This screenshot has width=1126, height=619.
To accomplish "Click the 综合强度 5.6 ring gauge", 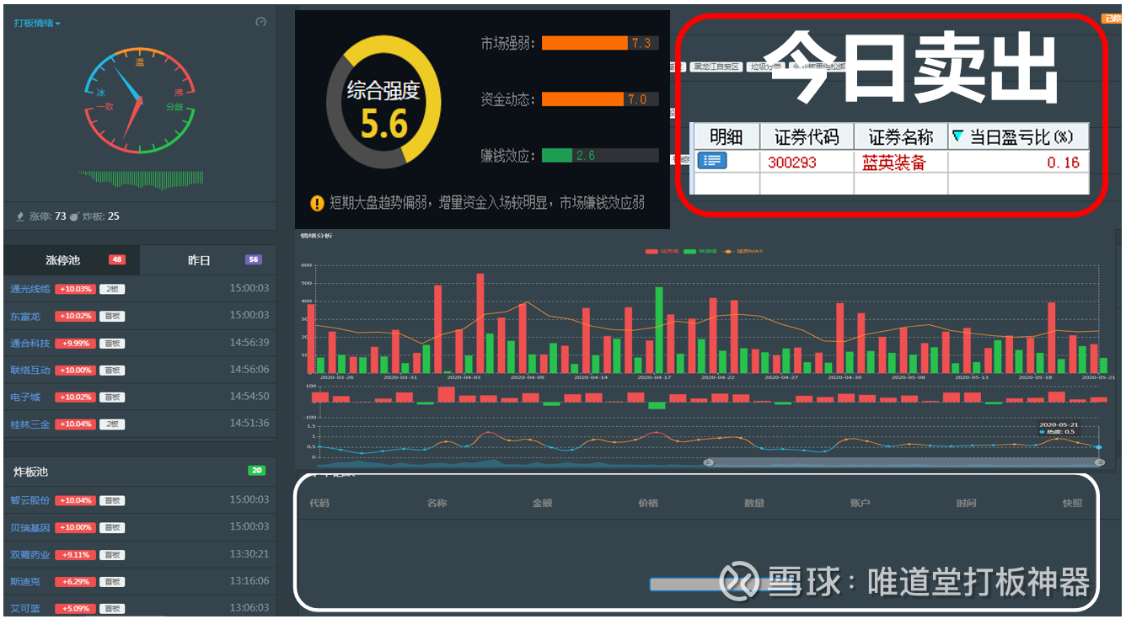I will pos(383,104).
